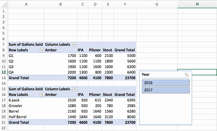
Task: Select row 14 header
Action: click(4, 83)
